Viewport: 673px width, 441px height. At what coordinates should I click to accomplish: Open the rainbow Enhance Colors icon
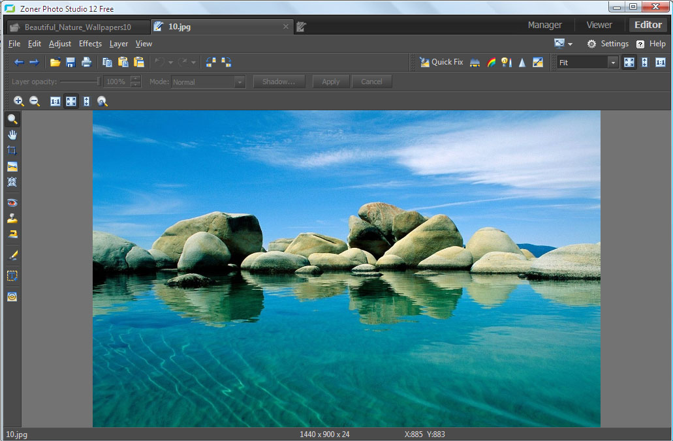(491, 63)
